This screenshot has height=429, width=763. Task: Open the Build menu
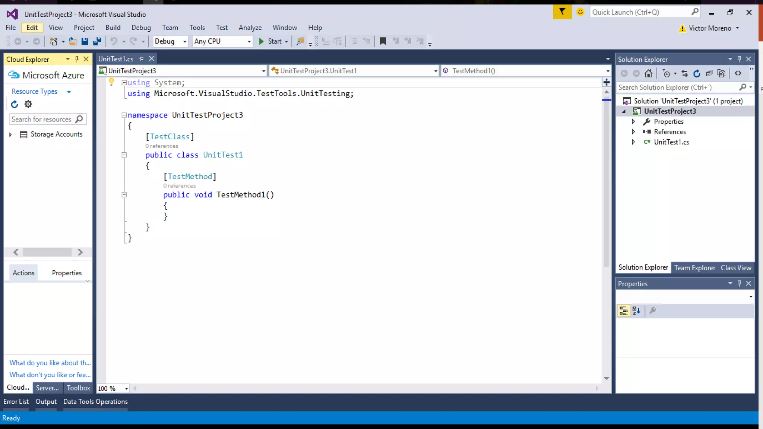(x=113, y=28)
